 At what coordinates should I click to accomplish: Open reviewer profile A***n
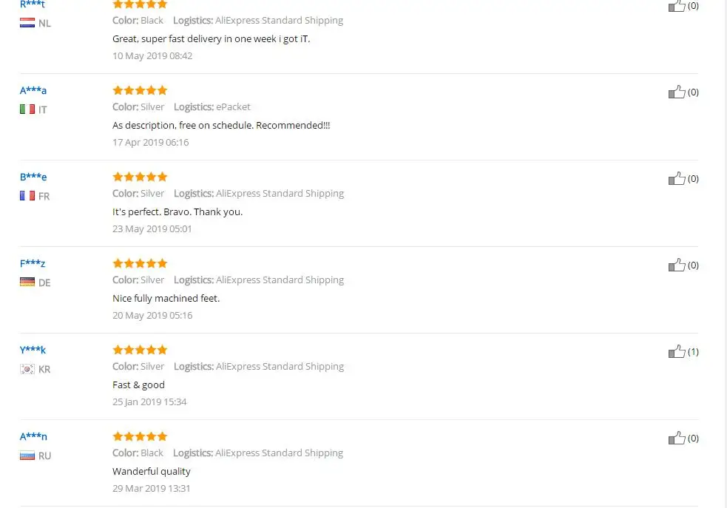(33, 436)
